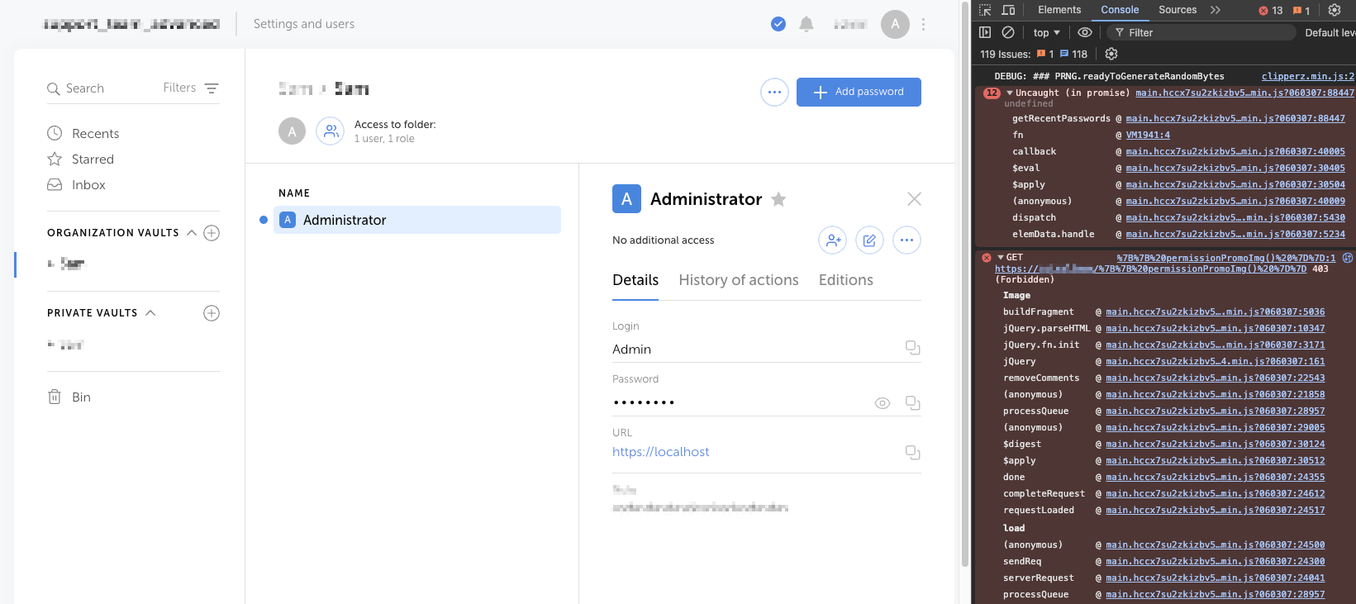Switch to History of actions tab
Screen dimensions: 1356x604
738,280
